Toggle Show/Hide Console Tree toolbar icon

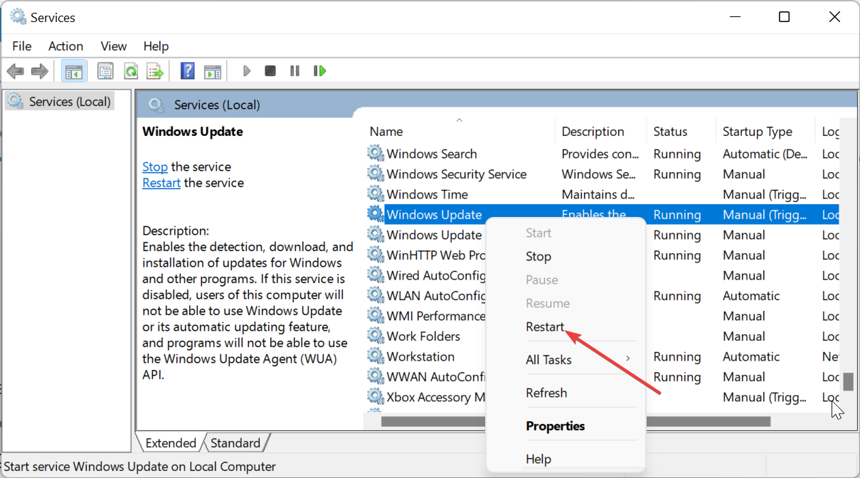tap(73, 71)
